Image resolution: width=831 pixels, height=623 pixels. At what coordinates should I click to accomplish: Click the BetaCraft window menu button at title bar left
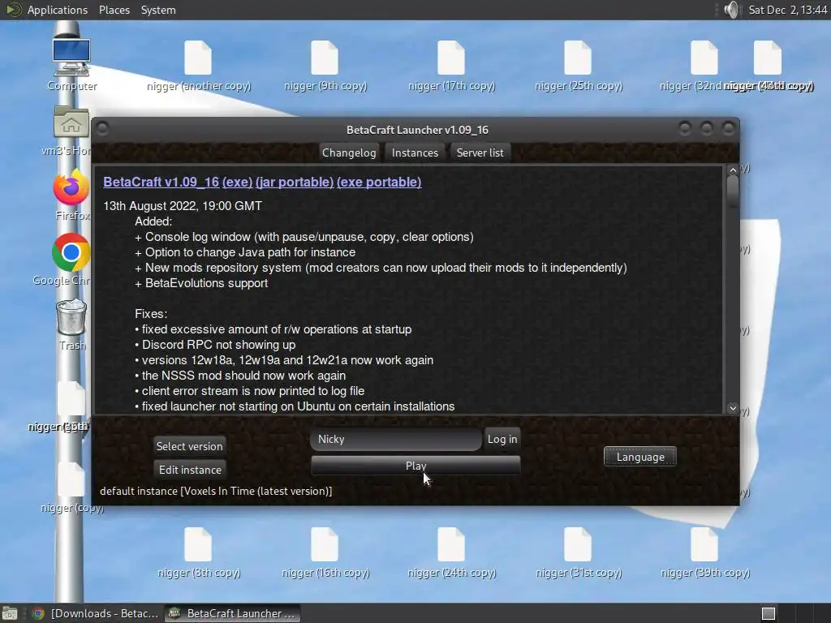[x=103, y=129]
